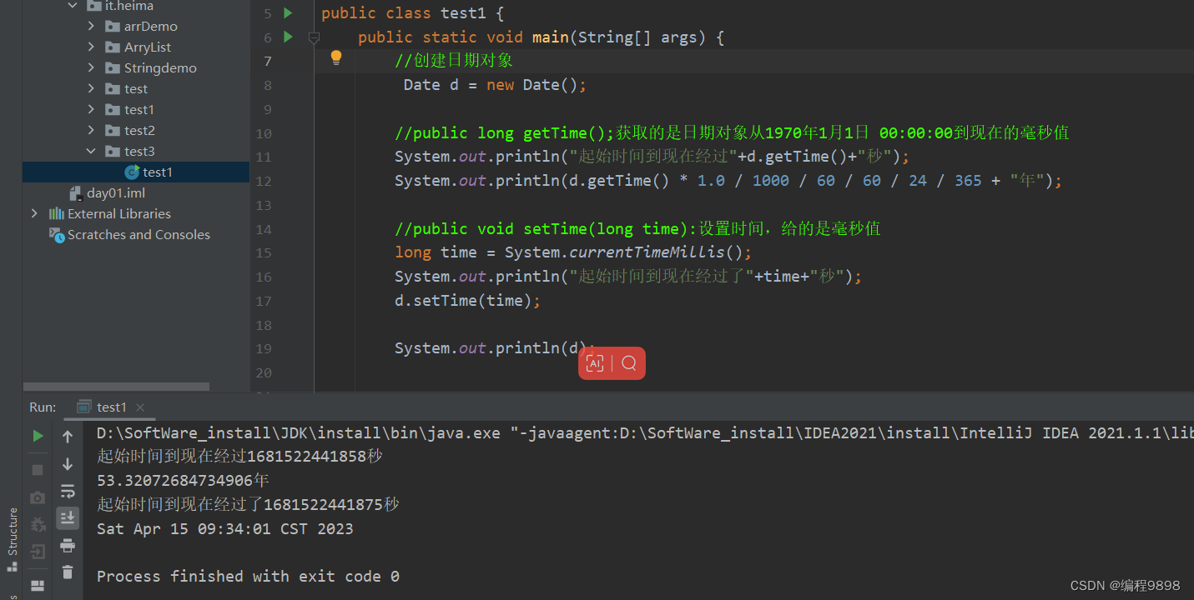1194x600 pixels.
Task: Open the intention lightbulb on line 7
Action: 336,57
